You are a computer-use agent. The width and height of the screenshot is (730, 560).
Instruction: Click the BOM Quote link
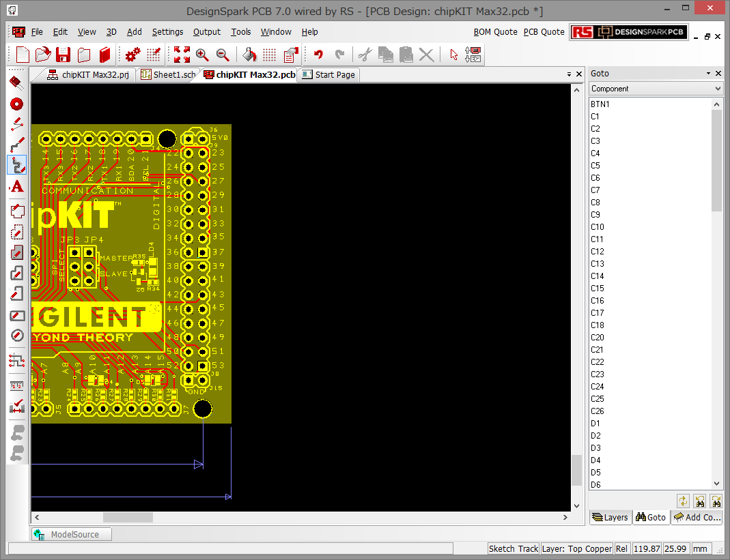pyautogui.click(x=495, y=31)
